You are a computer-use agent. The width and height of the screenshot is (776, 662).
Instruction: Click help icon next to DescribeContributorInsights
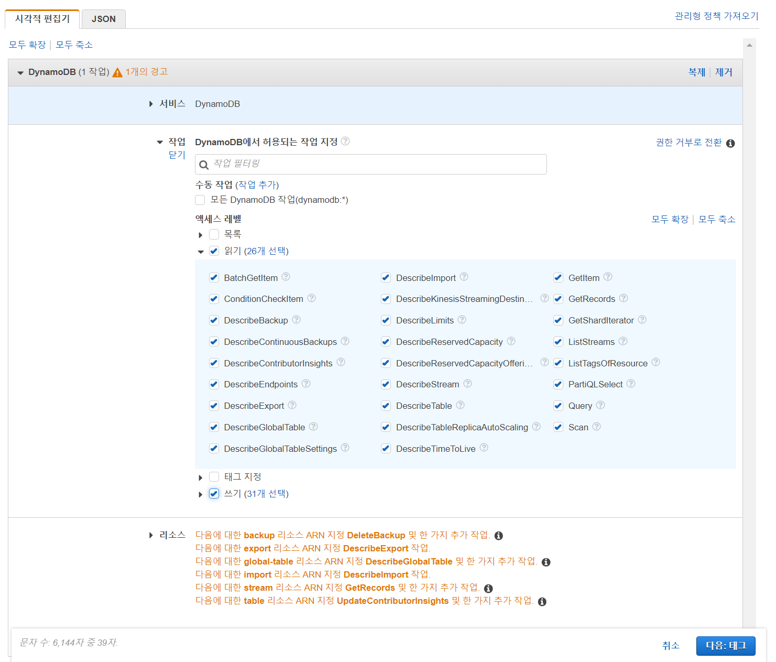point(341,362)
